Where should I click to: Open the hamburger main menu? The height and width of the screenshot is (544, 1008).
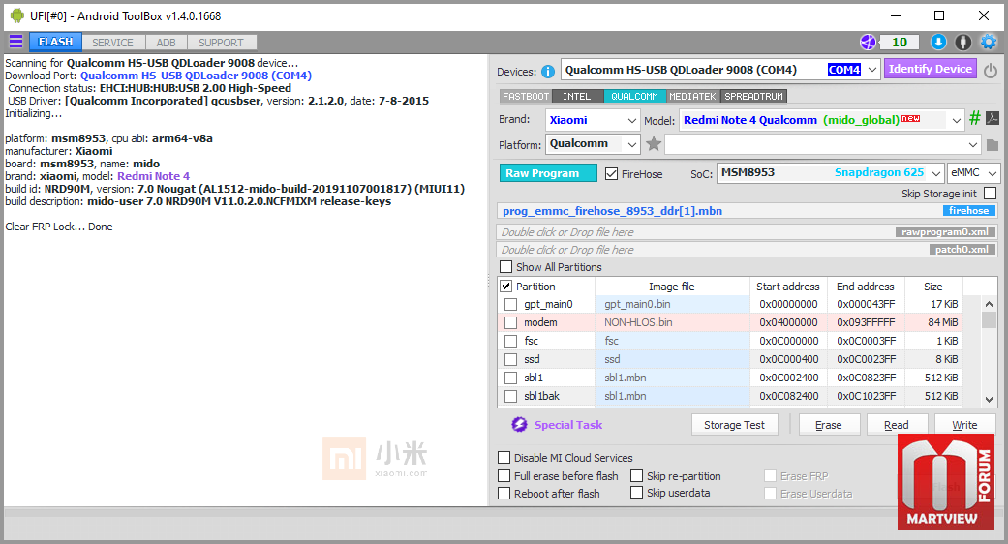point(16,42)
